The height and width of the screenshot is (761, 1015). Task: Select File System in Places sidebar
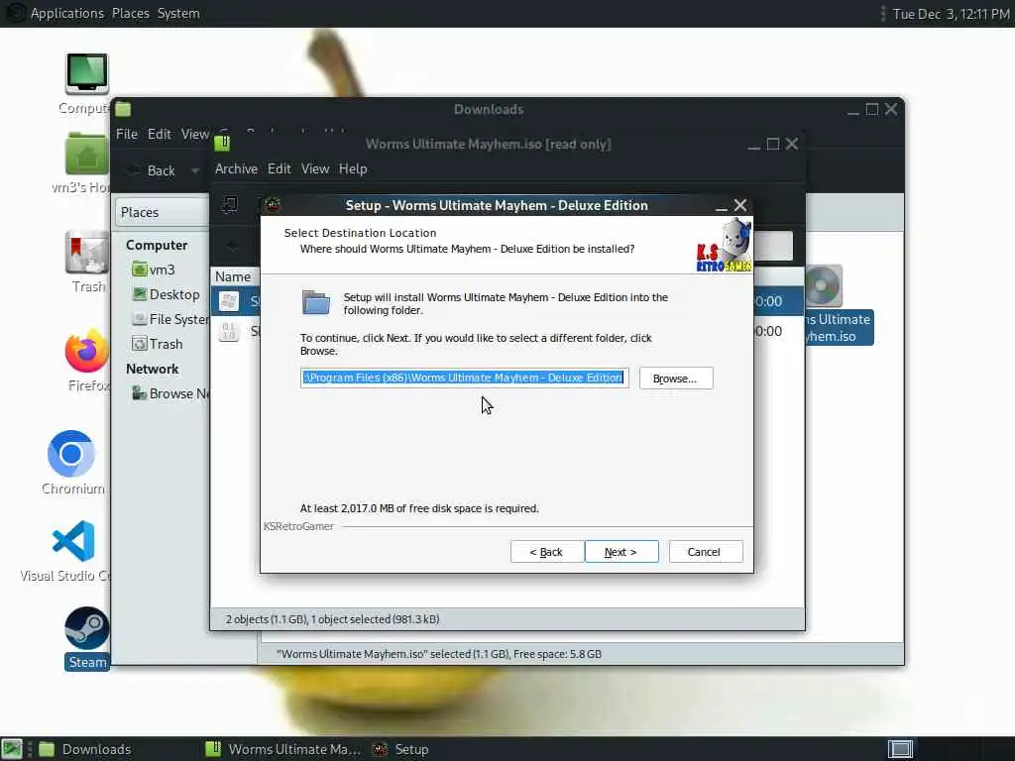[170, 319]
